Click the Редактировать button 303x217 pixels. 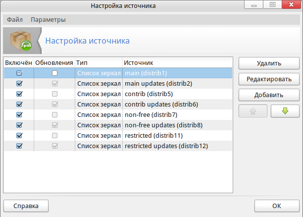tap(269, 79)
